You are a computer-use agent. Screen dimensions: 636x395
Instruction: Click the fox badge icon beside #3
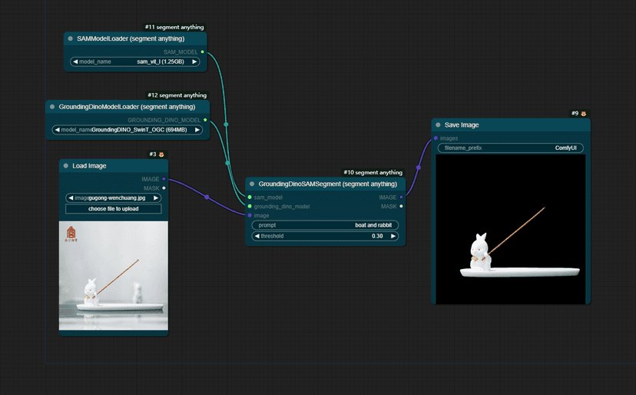coord(161,154)
